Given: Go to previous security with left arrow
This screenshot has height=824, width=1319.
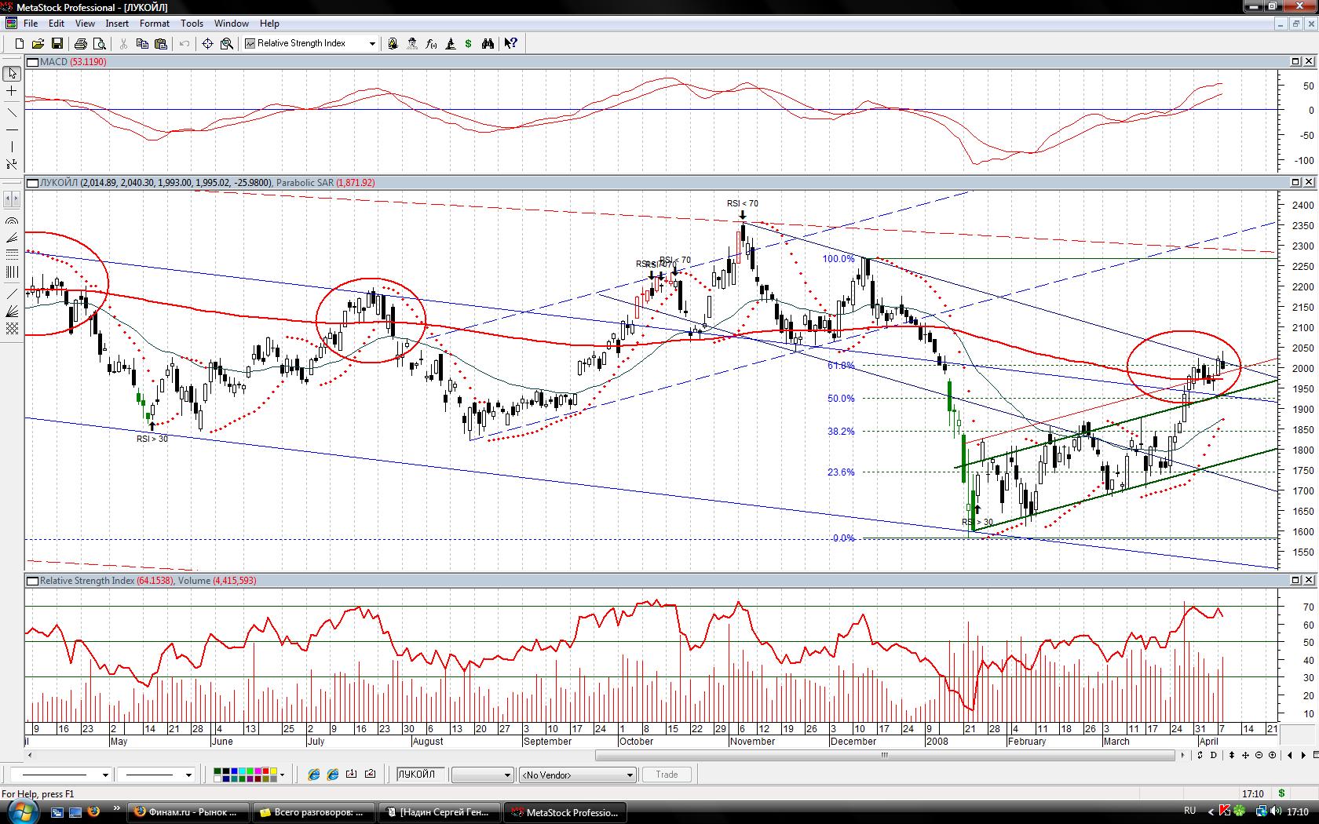Looking at the screenshot, I should [1291, 755].
